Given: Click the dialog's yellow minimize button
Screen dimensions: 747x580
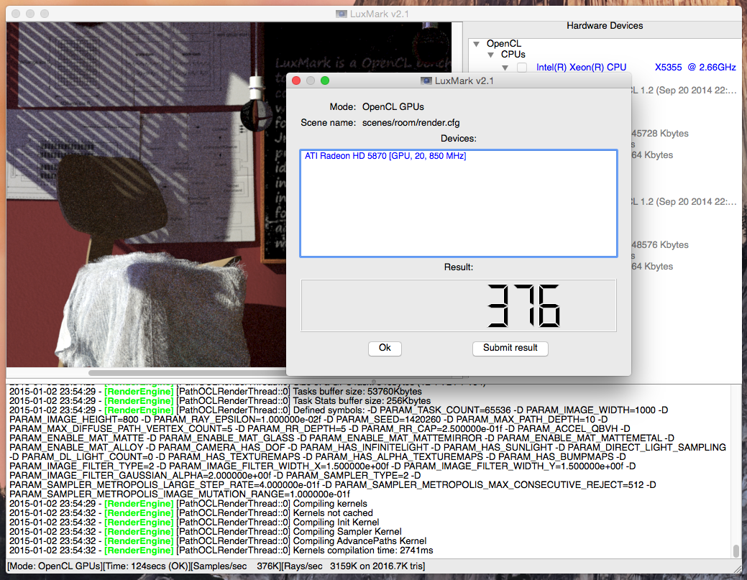Looking at the screenshot, I should pyautogui.click(x=311, y=80).
